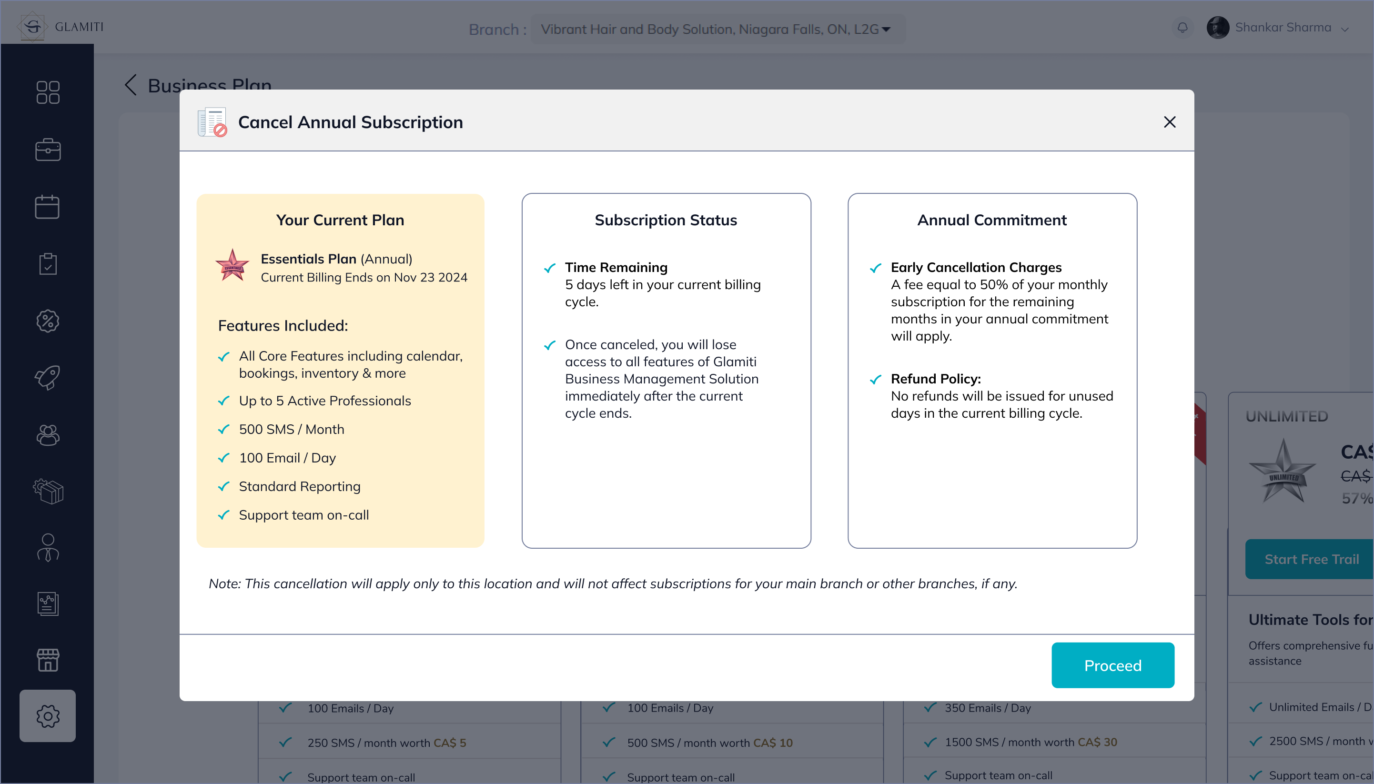Click the user avatar picture
This screenshot has height=784, width=1374.
pos(1218,27)
